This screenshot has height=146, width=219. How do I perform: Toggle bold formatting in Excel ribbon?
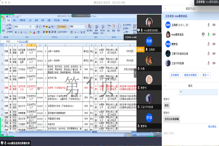click(16, 32)
